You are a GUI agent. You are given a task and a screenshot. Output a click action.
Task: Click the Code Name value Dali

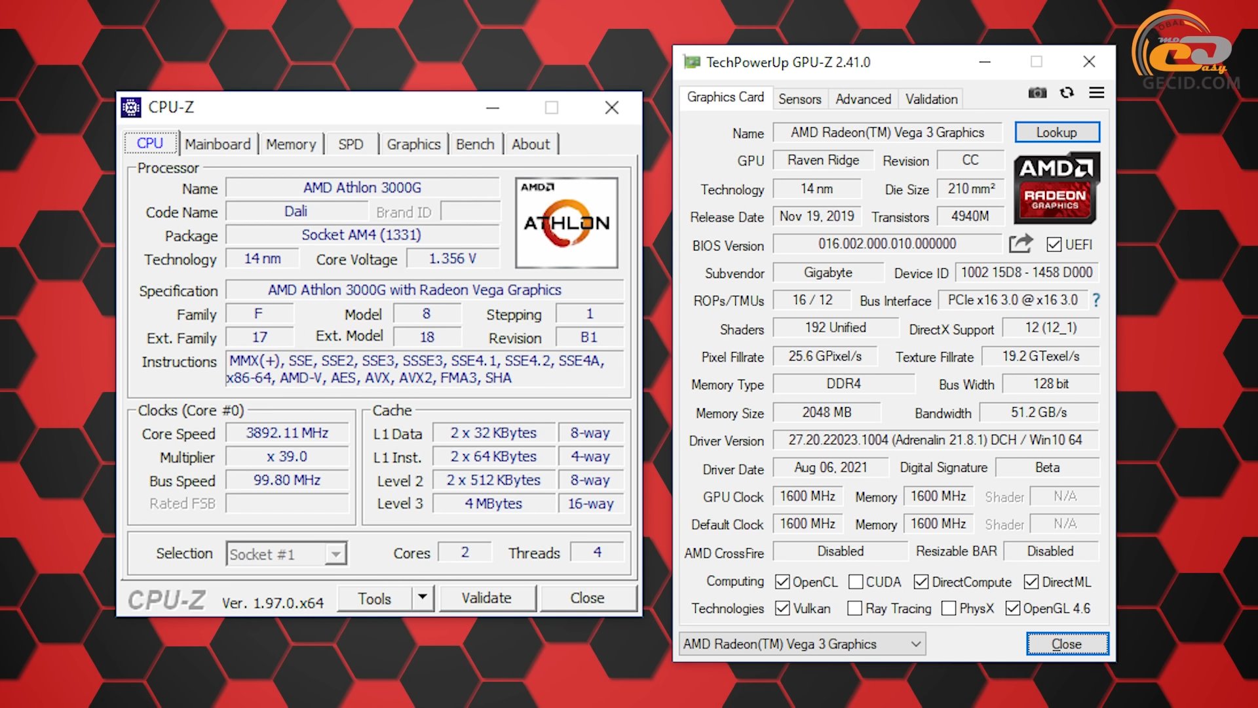point(296,211)
